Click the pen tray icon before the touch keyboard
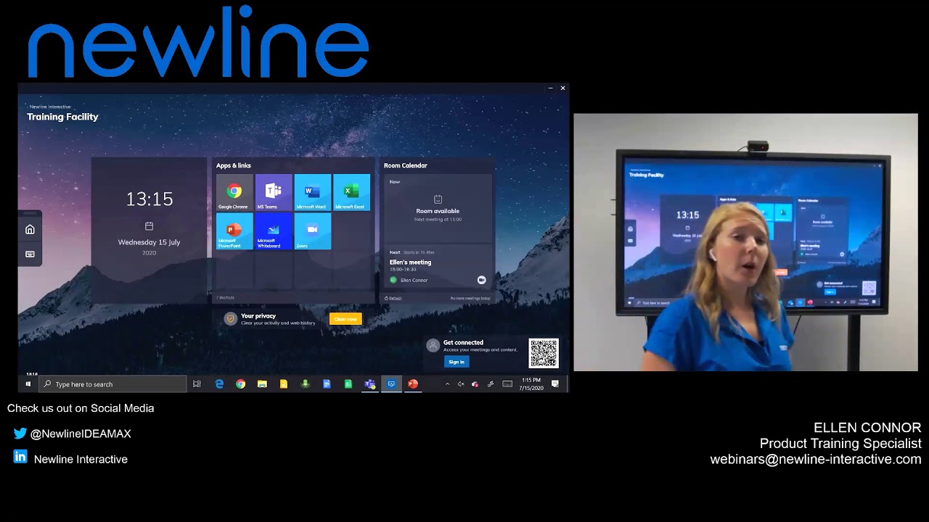Viewport: 929px width, 522px height. (x=491, y=384)
